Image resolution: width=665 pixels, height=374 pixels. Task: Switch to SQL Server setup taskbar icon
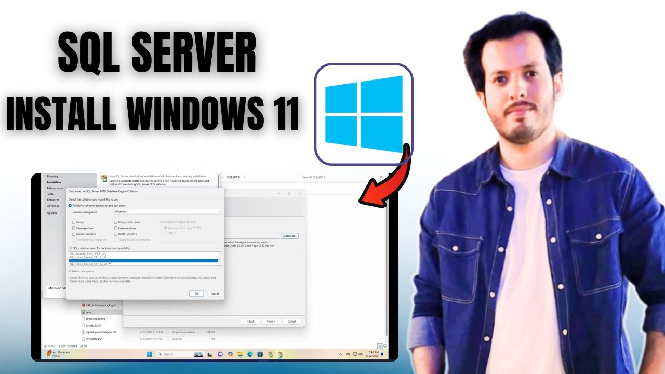(280, 354)
